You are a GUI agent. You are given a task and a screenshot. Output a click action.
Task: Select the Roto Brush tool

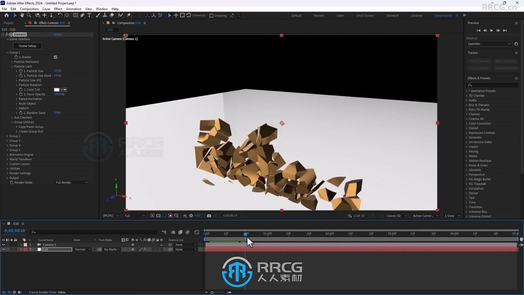point(121,15)
